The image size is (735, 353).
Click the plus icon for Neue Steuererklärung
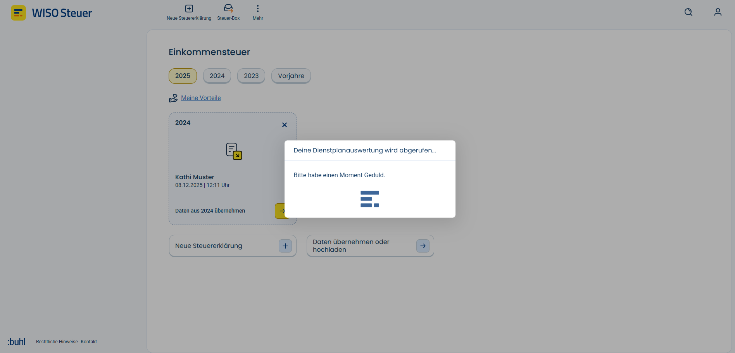(285, 246)
